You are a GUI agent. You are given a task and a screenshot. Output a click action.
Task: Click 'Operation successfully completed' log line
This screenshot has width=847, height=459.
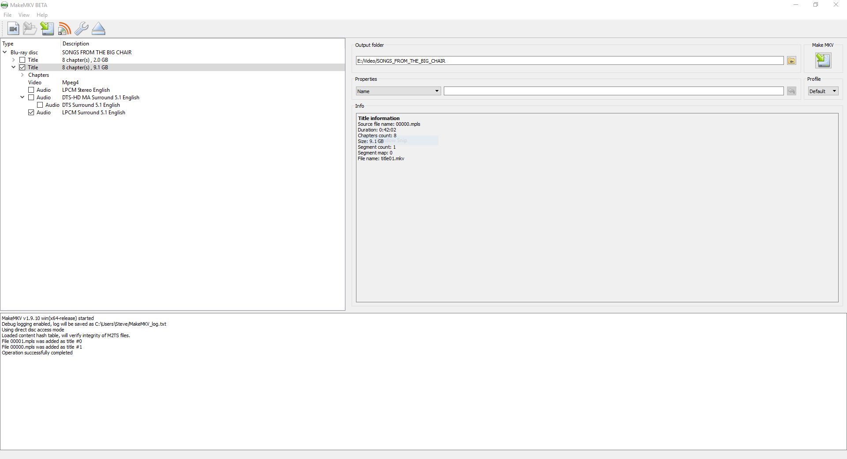[x=37, y=353]
